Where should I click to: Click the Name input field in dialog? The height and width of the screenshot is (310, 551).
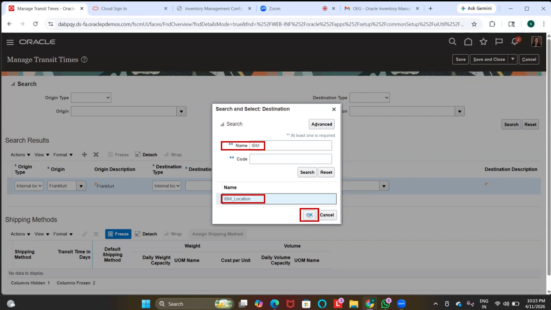(291, 146)
